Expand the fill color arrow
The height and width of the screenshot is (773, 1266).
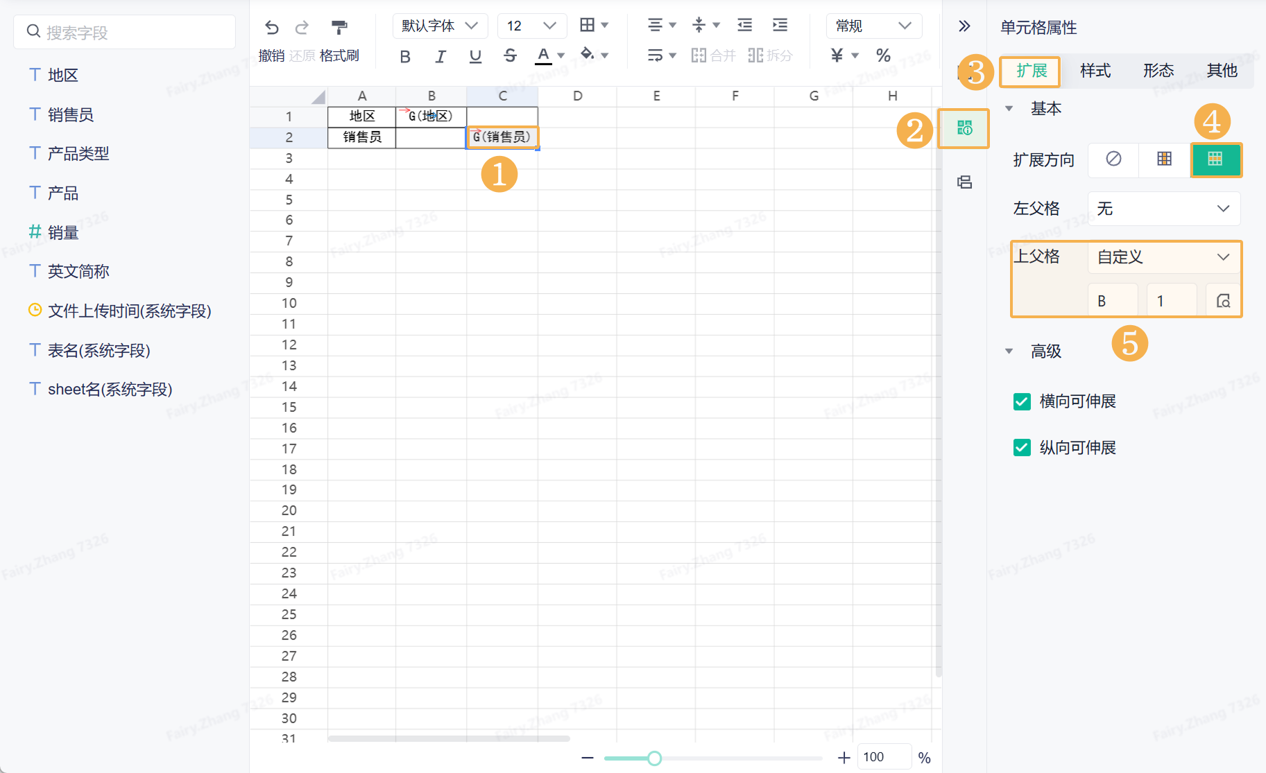pos(604,55)
